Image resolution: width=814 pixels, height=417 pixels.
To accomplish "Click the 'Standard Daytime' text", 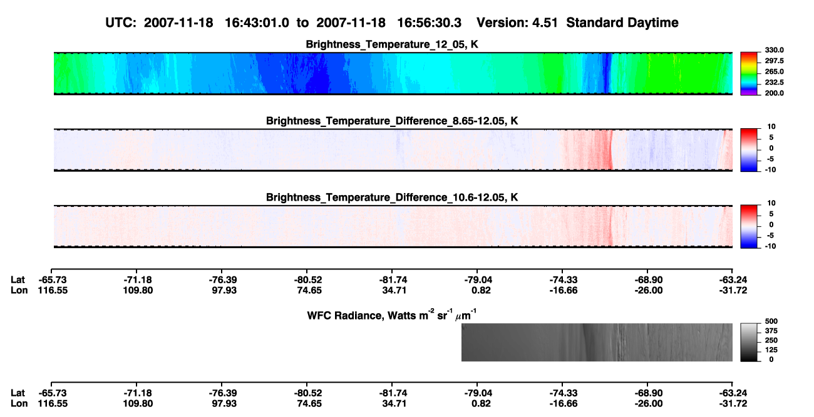I will [622, 23].
